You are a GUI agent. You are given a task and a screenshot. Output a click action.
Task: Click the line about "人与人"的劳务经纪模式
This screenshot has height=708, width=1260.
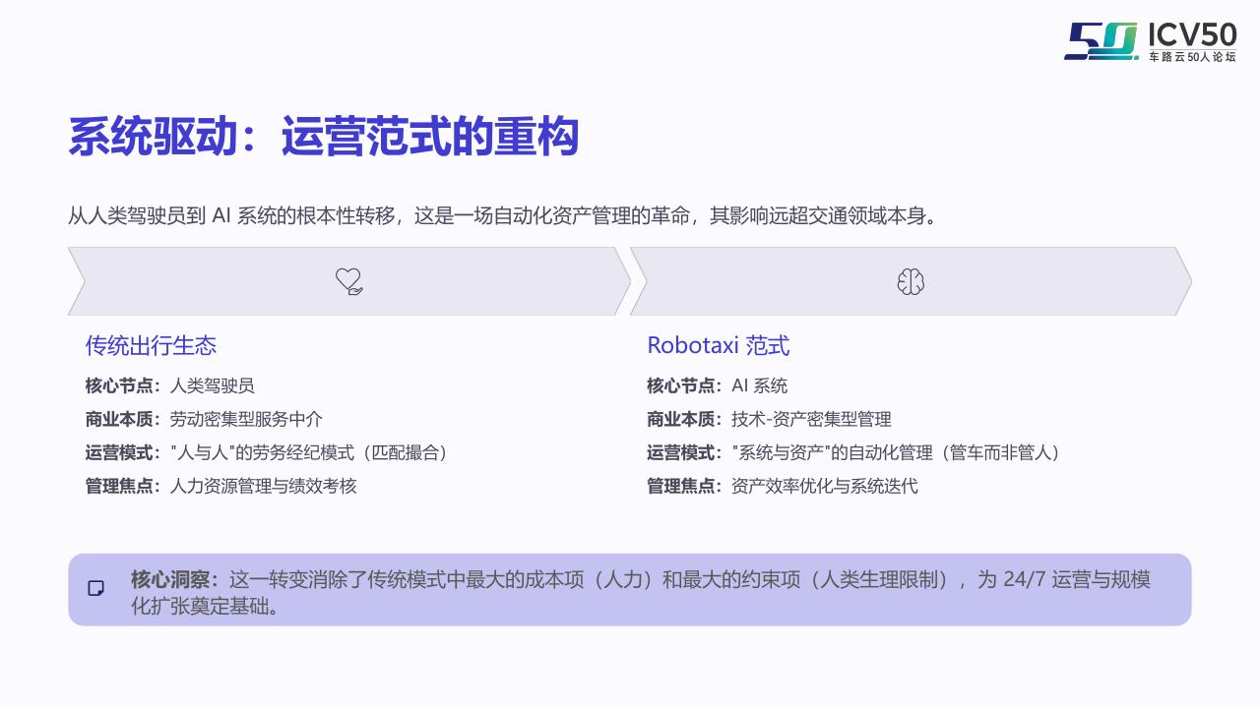click(x=267, y=452)
